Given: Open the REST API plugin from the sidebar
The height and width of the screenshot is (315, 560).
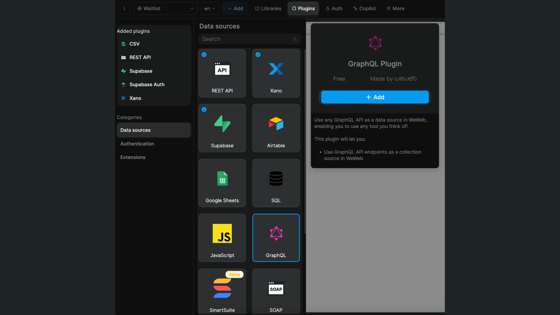Looking at the screenshot, I should 140,57.
